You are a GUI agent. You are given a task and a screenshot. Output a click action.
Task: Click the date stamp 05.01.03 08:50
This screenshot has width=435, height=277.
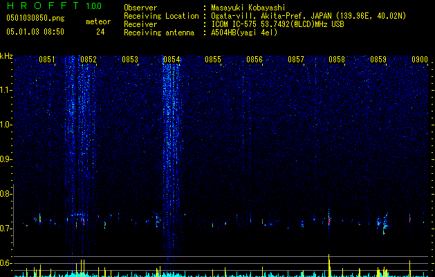click(x=35, y=32)
